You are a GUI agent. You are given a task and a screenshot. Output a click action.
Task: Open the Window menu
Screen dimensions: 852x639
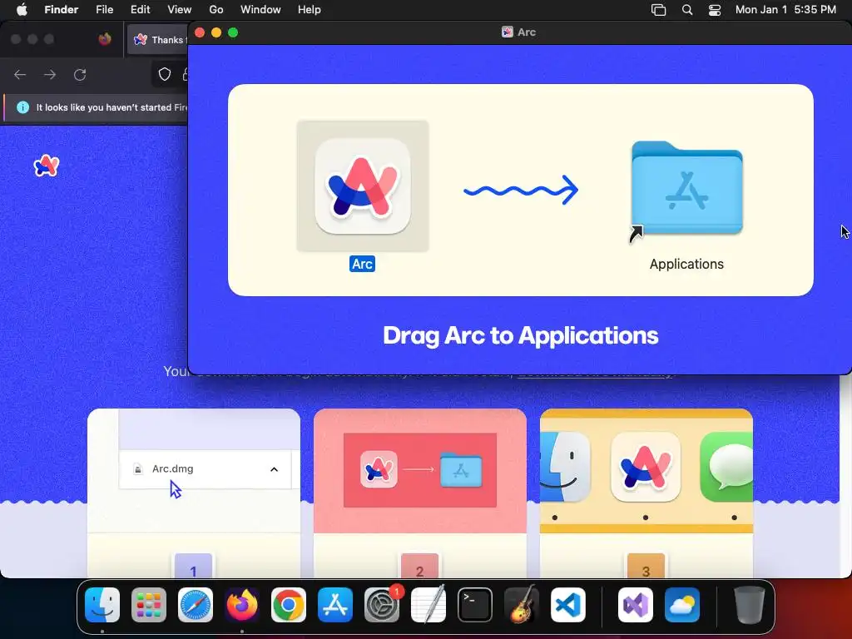click(x=260, y=10)
